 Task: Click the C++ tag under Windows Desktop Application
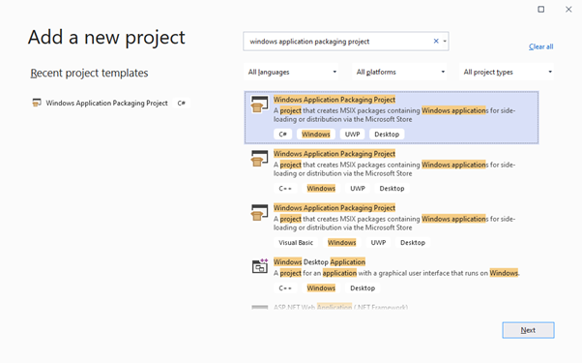285,287
